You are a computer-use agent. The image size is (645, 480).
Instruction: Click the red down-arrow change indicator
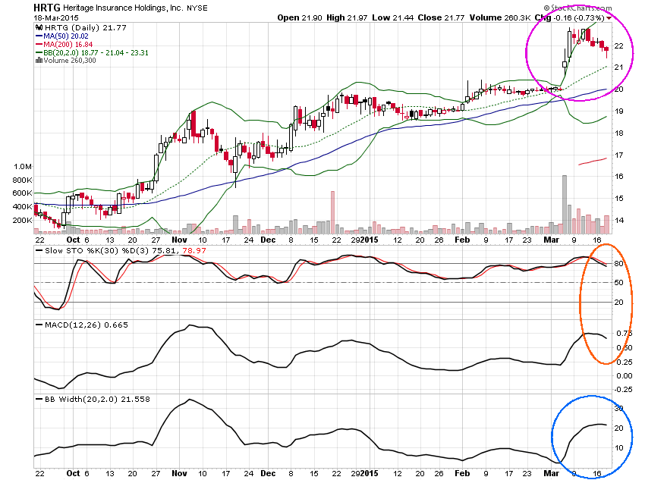609,18
